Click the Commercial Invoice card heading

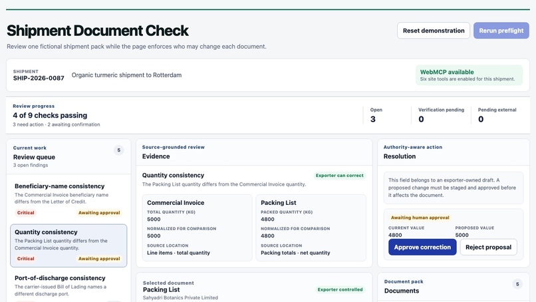[176, 202]
